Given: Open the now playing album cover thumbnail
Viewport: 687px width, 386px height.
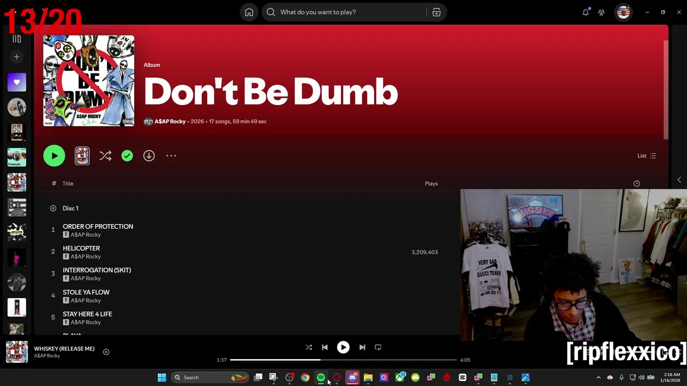Looking at the screenshot, I should pyautogui.click(x=17, y=352).
